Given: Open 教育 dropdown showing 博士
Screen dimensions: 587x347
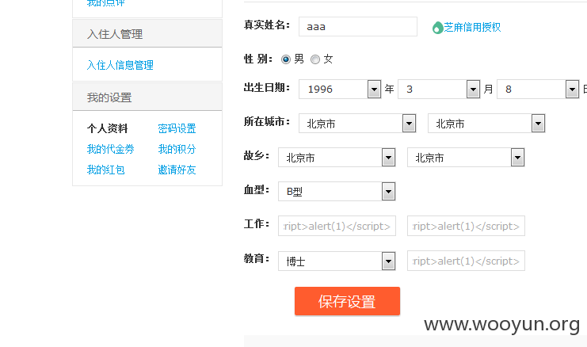Looking at the screenshot, I should pos(337,261).
